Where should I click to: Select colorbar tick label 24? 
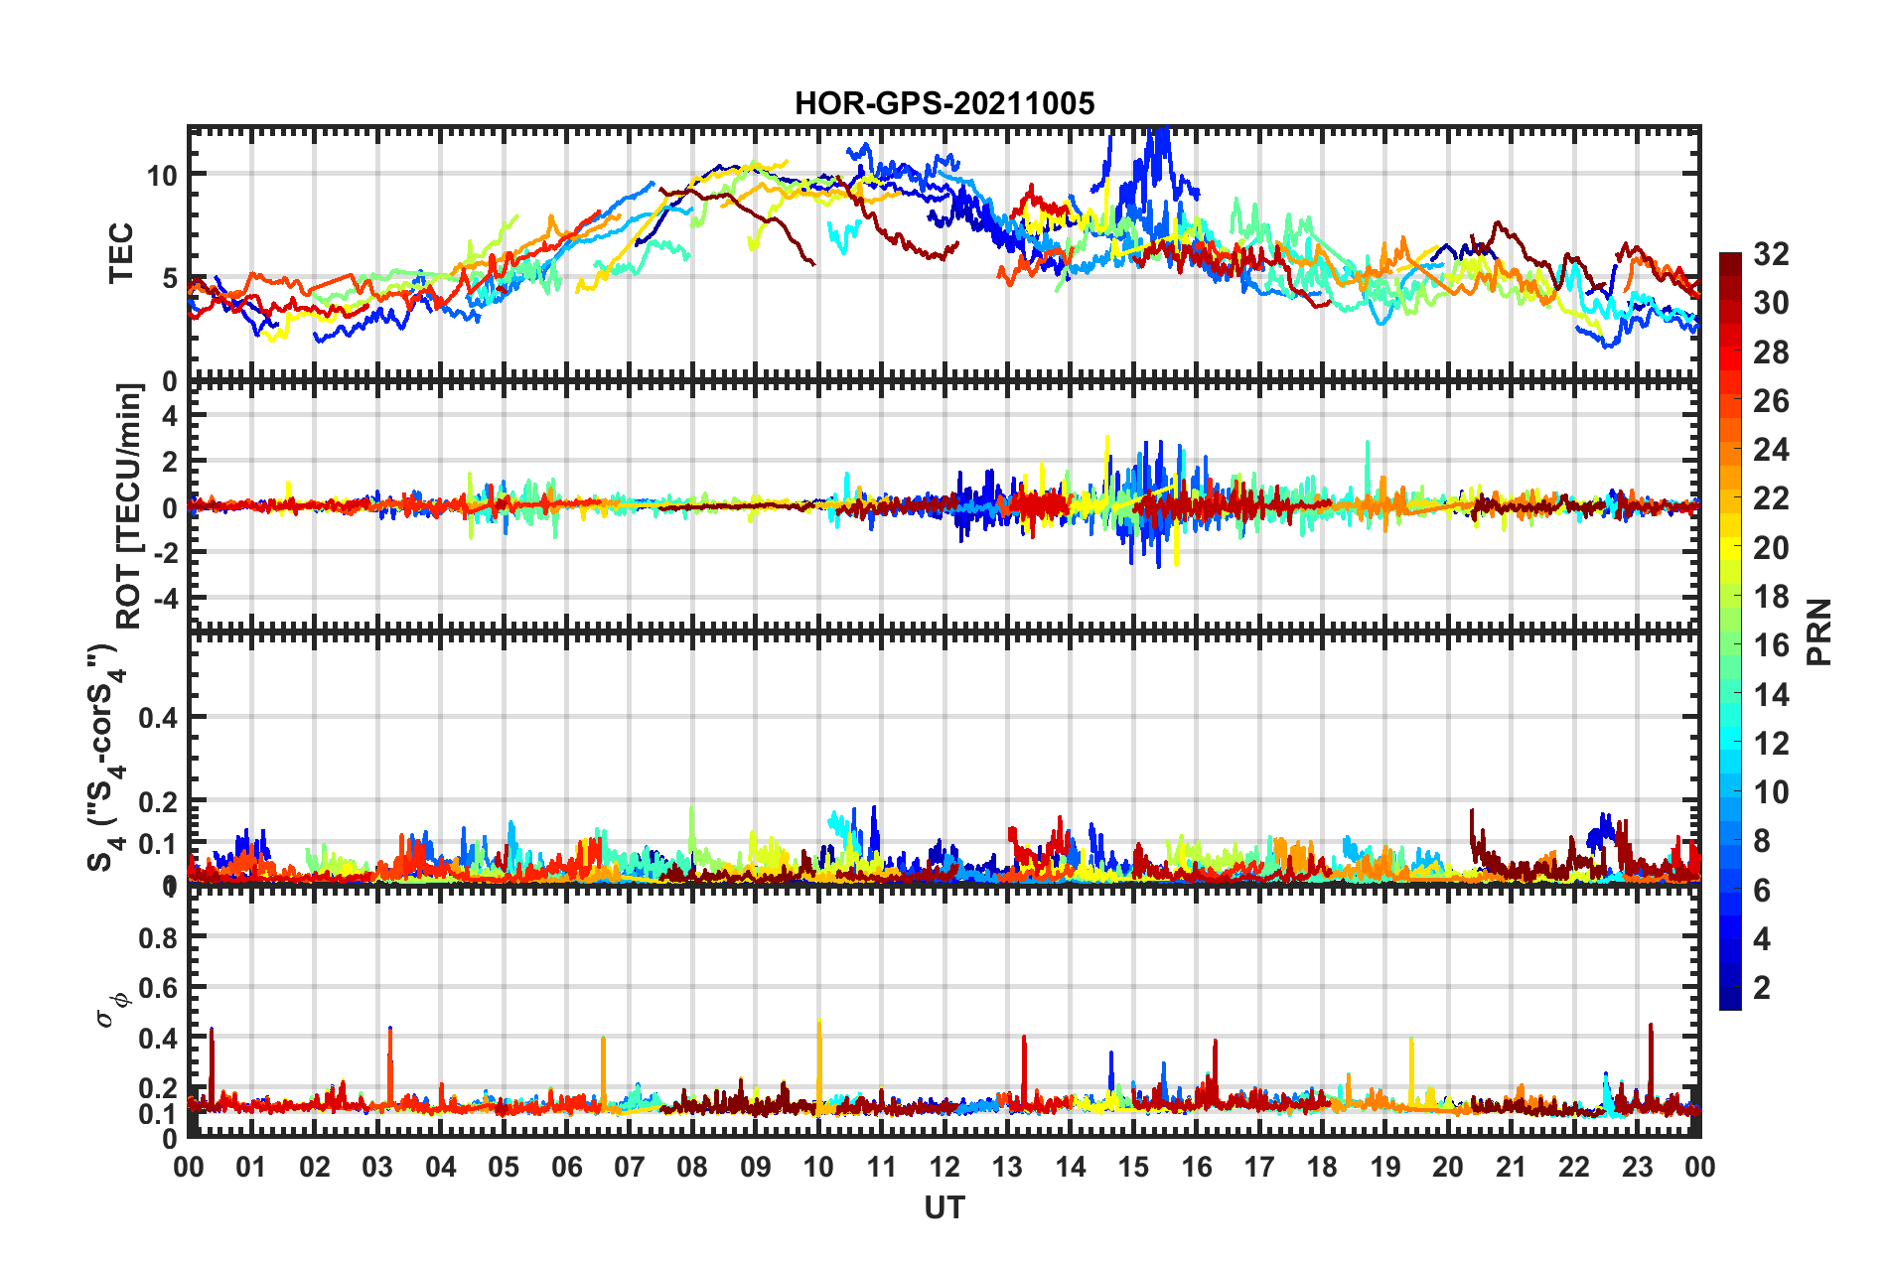1771,450
